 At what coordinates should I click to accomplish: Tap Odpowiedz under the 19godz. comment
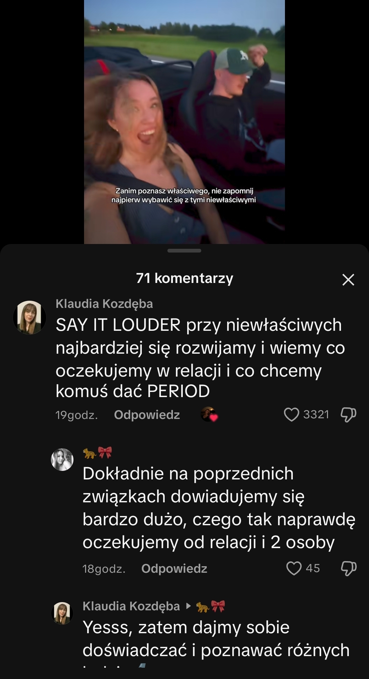point(147,415)
